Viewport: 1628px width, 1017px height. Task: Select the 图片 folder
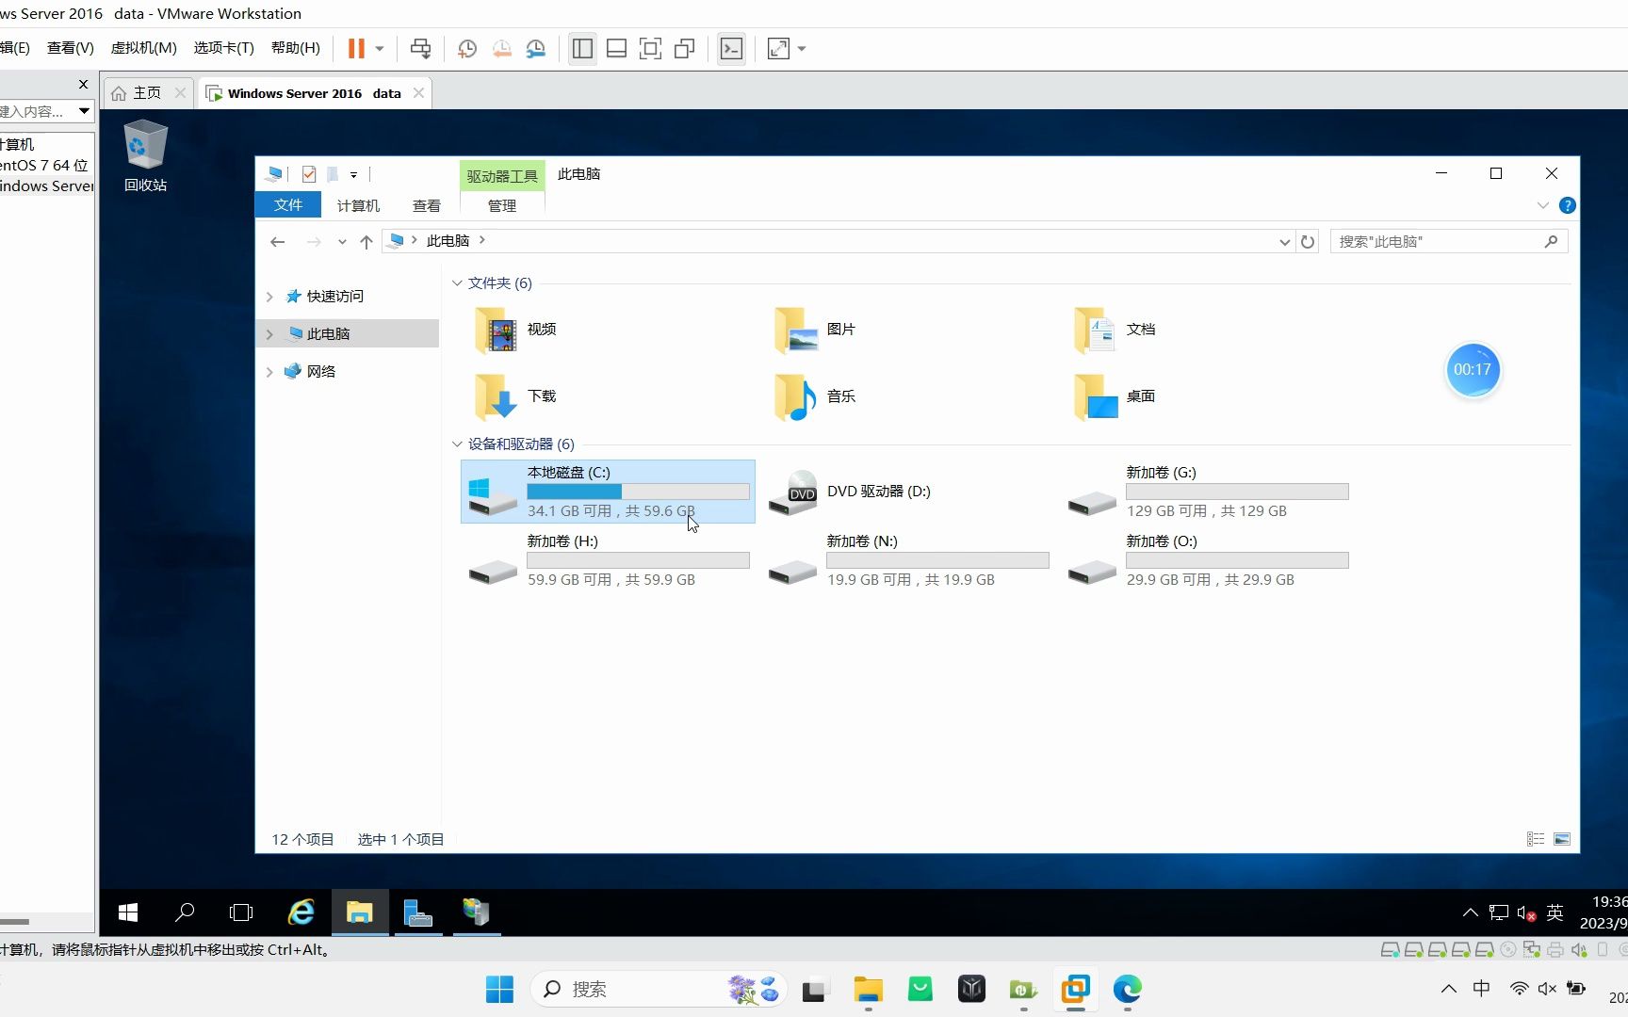pos(816,330)
